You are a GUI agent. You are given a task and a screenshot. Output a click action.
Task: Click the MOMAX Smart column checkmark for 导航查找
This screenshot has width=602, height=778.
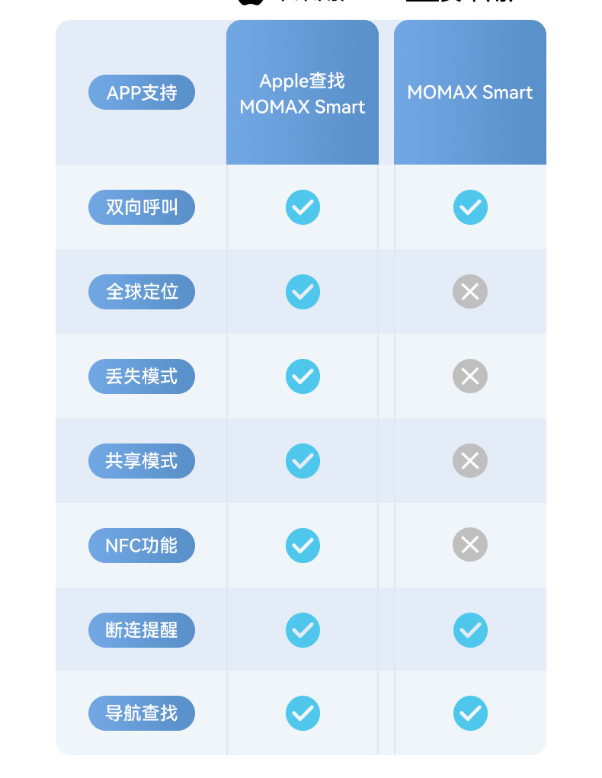[470, 713]
